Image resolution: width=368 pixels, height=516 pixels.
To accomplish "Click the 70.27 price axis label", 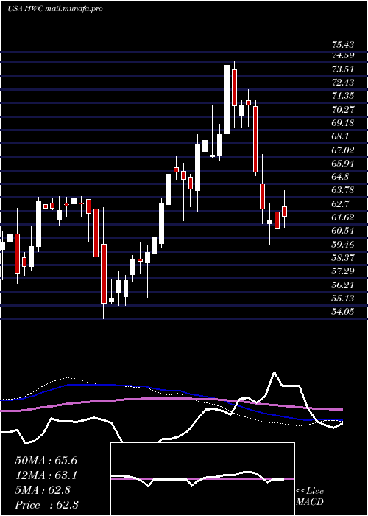I will (x=343, y=109).
